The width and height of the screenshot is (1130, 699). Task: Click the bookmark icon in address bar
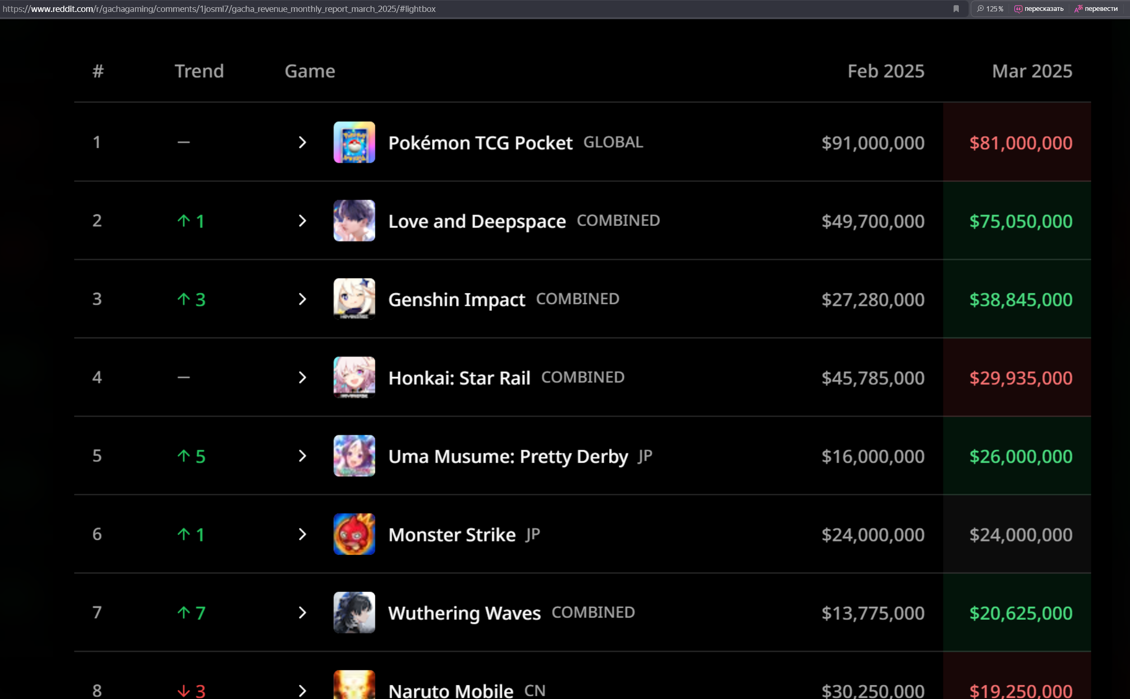click(956, 9)
